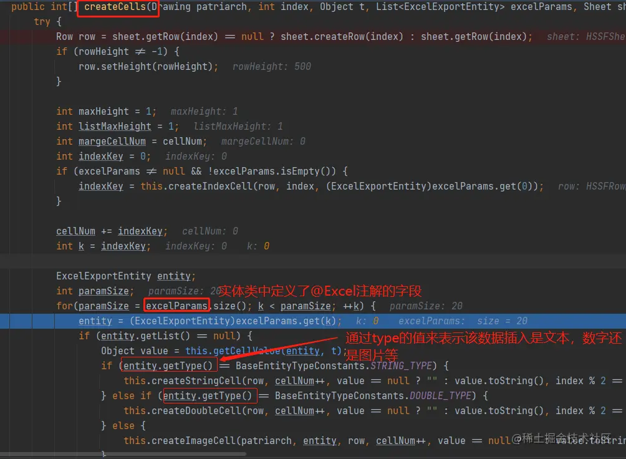Click the '++k' increment in for loop
The image size is (626, 459).
point(351,306)
